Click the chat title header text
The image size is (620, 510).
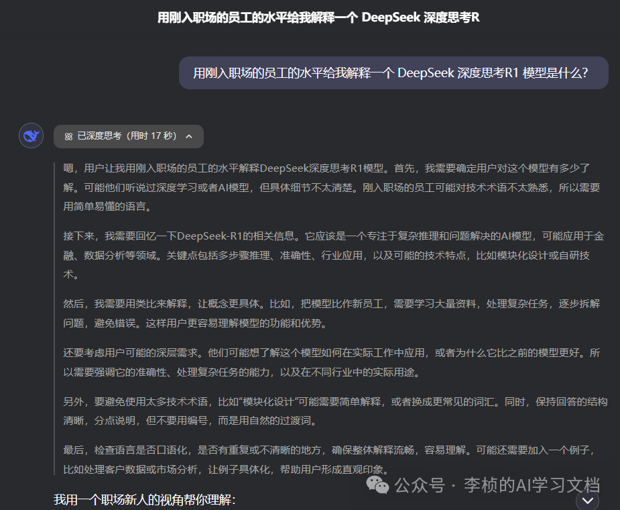pyautogui.click(x=318, y=17)
